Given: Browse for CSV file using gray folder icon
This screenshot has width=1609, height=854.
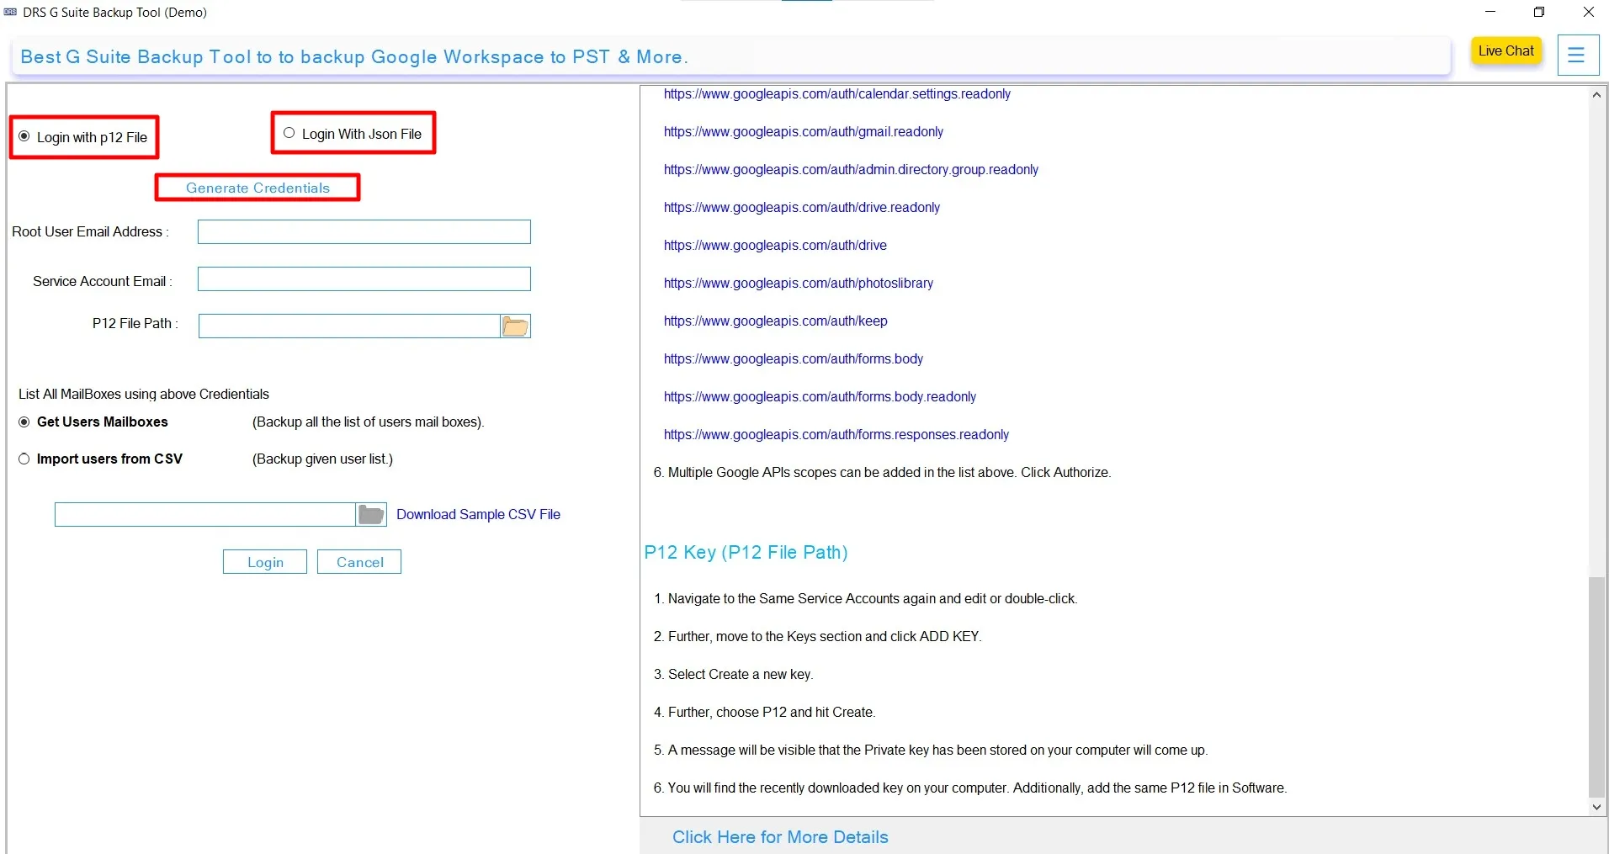Looking at the screenshot, I should 371,514.
